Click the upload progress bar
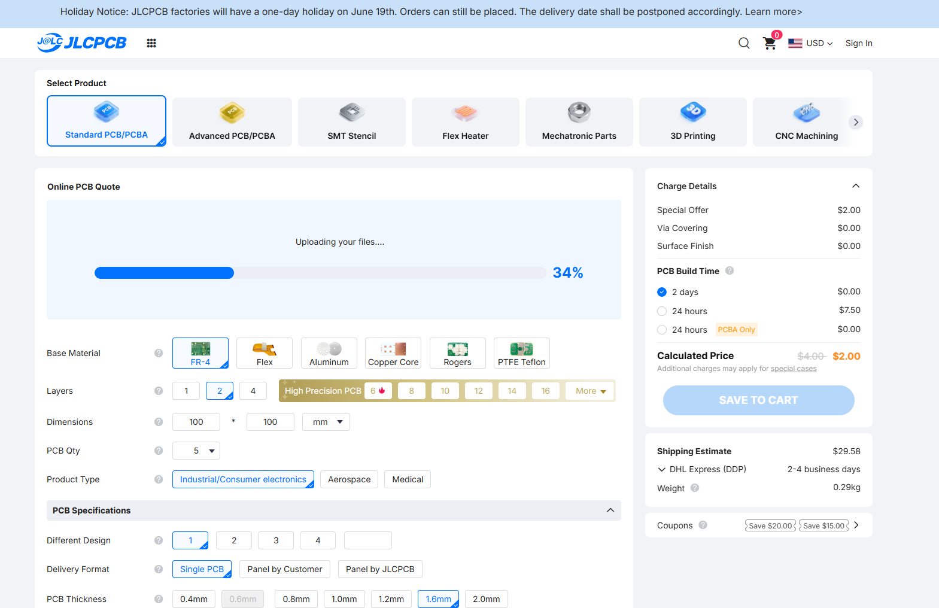This screenshot has width=939, height=608. (x=320, y=273)
